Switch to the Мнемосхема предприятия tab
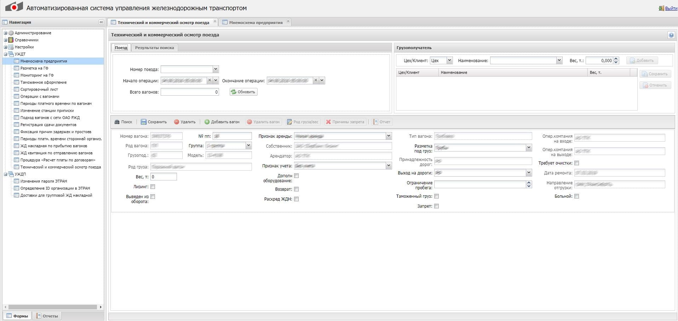678x321 pixels. (x=255, y=23)
